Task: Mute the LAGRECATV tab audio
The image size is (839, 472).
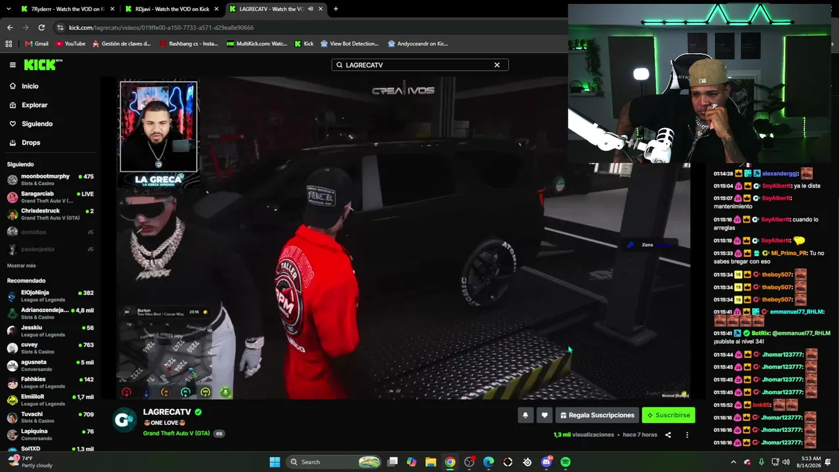Action: [x=310, y=9]
